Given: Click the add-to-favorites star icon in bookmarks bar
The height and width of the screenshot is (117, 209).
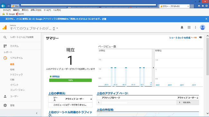Looking at the screenshot, I should 4,14.
